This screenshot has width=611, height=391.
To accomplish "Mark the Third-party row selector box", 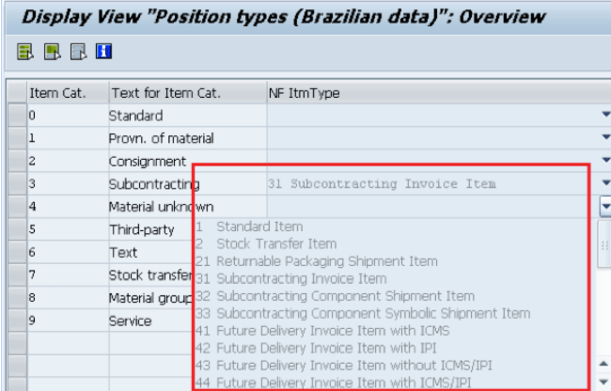I will (16, 229).
